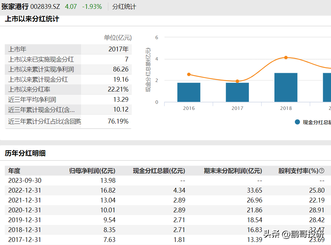Click payout ratio value 22.19
This screenshot has width=331, height=245.
[x=317, y=200]
